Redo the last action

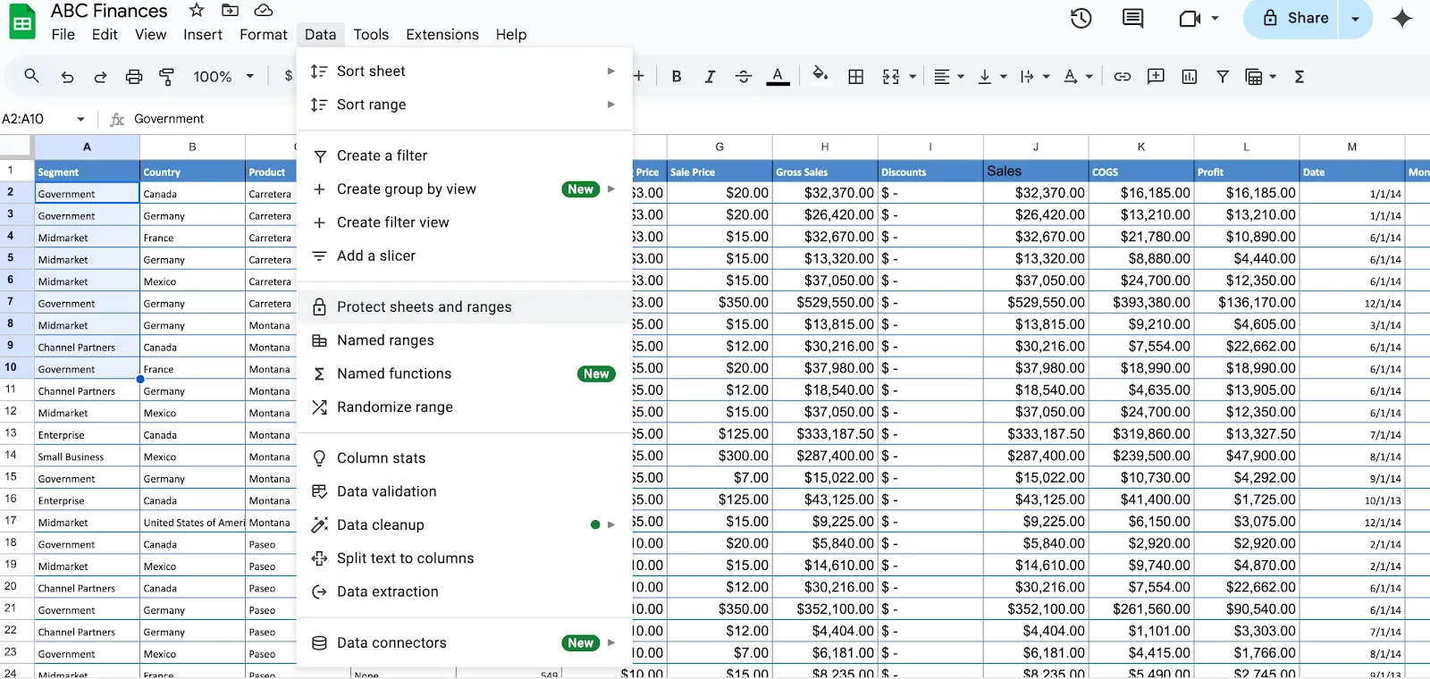pyautogui.click(x=100, y=77)
